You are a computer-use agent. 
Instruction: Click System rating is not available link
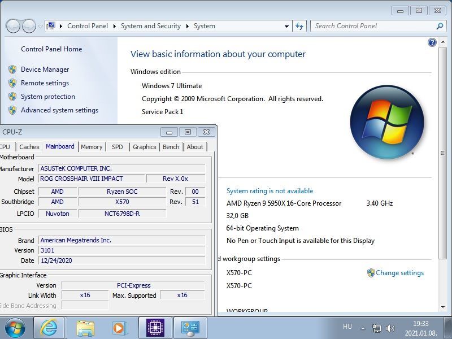pyautogui.click(x=270, y=191)
